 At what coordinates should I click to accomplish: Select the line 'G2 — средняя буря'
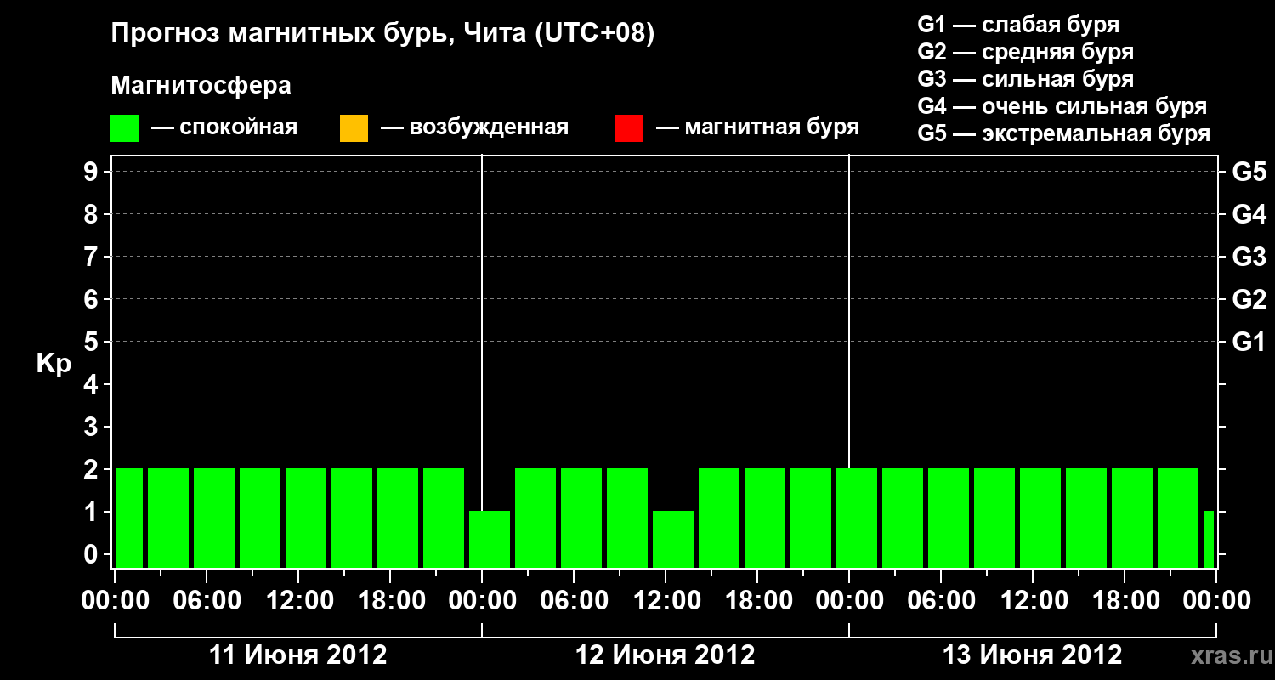[x=1025, y=52]
